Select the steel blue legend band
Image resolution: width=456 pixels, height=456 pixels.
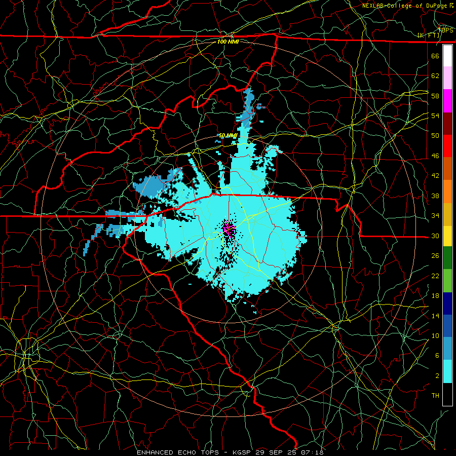447,349
